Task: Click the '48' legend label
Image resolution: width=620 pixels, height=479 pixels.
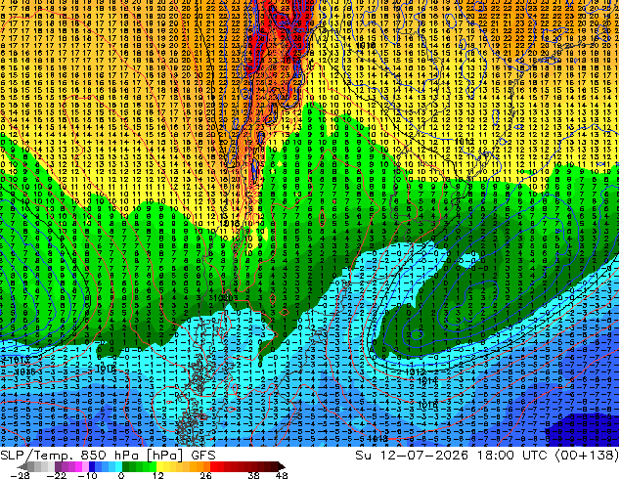Action: coord(281,475)
